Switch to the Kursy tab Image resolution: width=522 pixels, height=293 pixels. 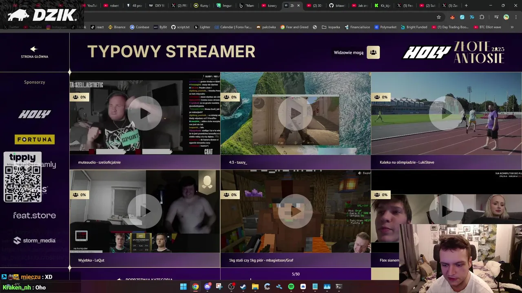(201, 5)
